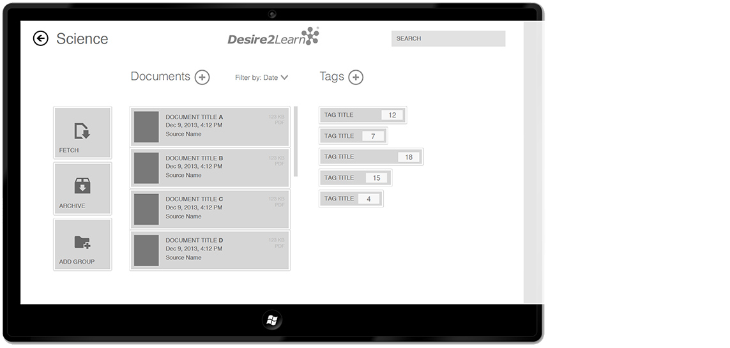The width and height of the screenshot is (730, 348).
Task: Click the Desire2Learn logo
Action: click(x=273, y=38)
